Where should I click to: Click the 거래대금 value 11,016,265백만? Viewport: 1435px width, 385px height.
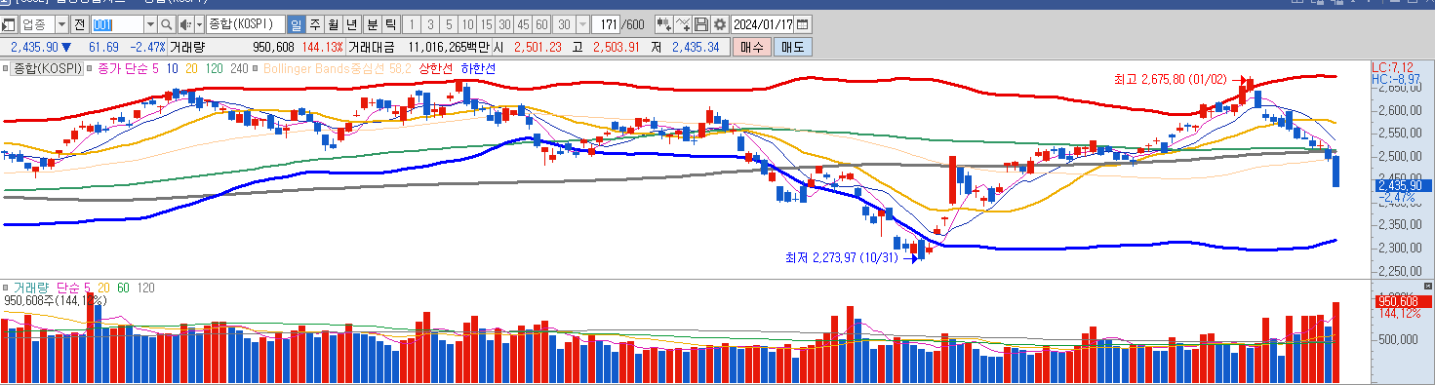[x=450, y=47]
